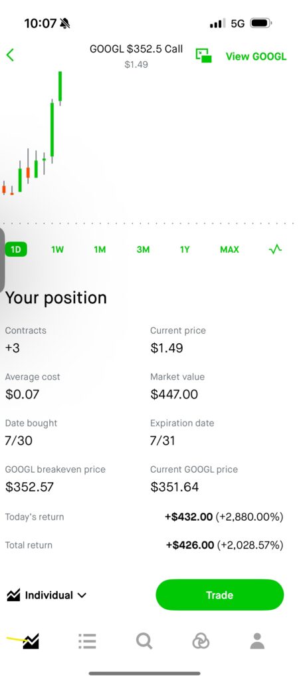Switch chart range to 1M
301x681 pixels.
(x=100, y=249)
